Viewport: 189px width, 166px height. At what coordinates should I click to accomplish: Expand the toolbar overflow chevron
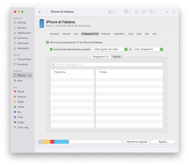(167, 12)
